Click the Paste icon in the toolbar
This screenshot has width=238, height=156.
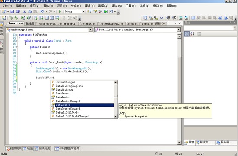click(36, 12)
